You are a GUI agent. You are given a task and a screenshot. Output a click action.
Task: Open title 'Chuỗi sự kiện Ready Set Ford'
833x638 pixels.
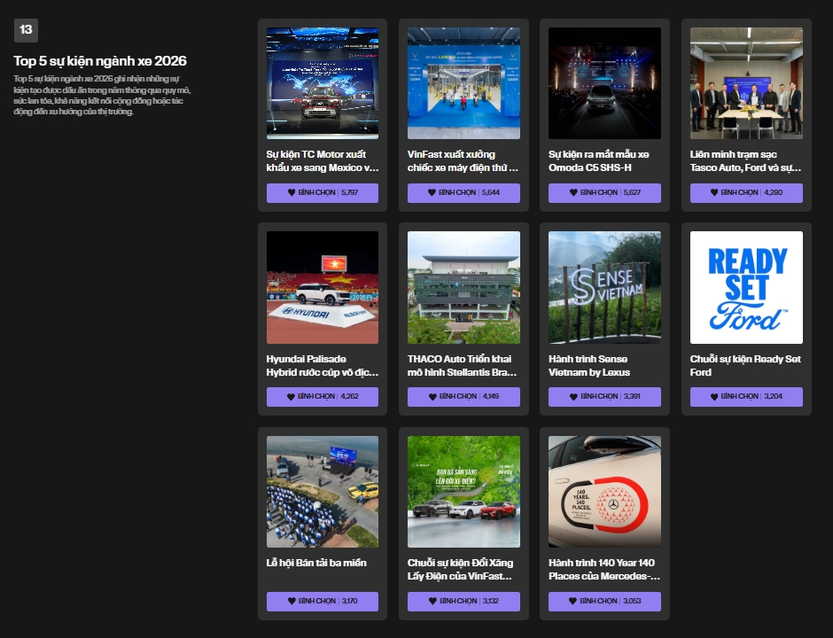pos(745,365)
